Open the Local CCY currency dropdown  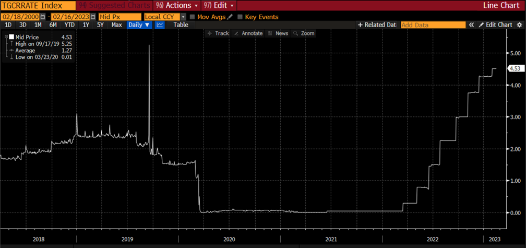(183, 17)
